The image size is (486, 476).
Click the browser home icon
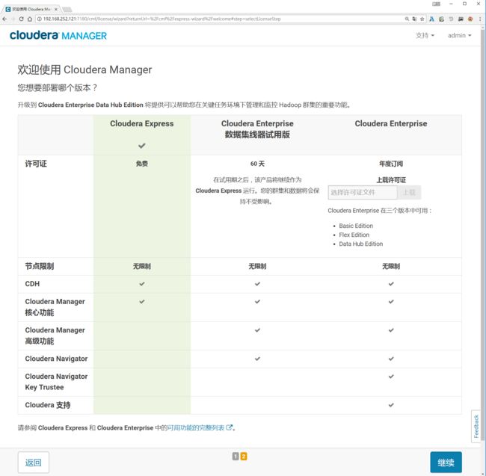[30, 19]
